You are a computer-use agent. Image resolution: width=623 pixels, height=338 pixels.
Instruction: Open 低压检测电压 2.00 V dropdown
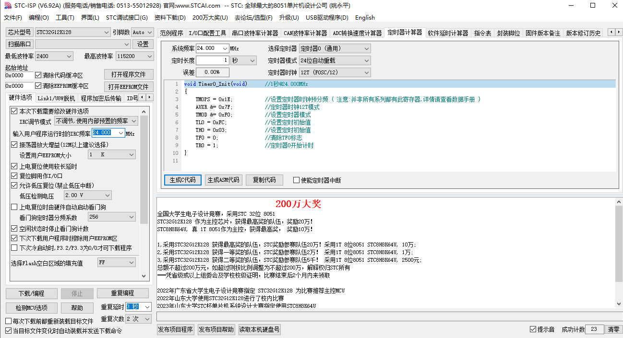pyautogui.click(x=88, y=195)
